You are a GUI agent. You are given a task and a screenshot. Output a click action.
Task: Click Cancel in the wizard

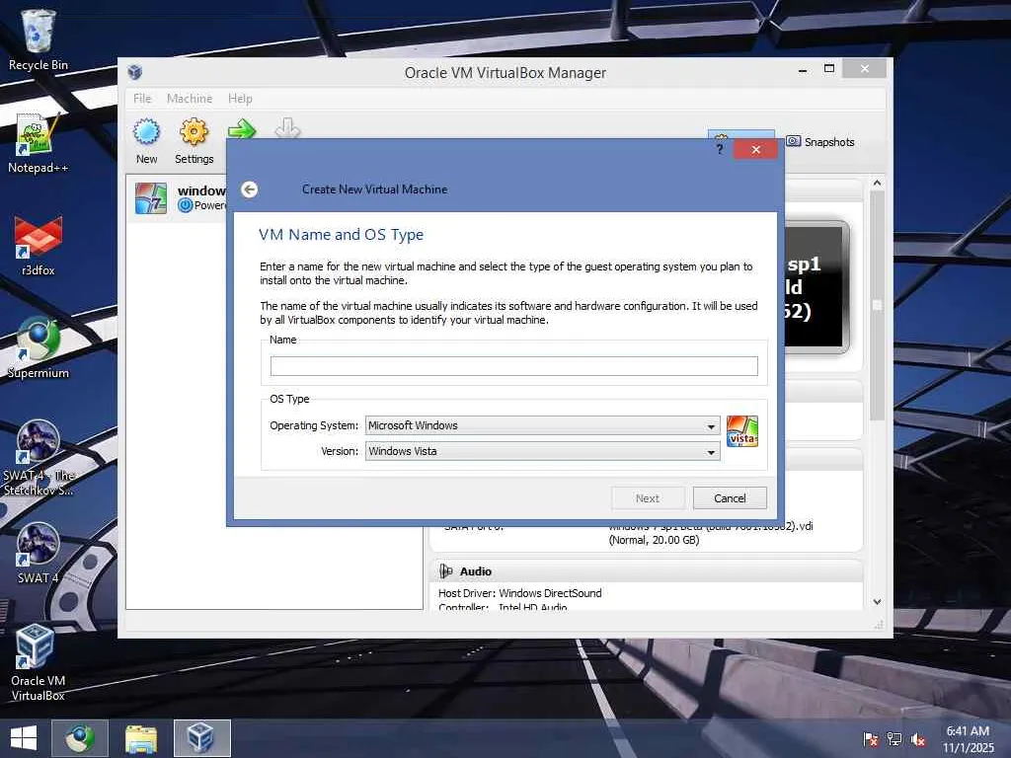pyautogui.click(x=730, y=498)
